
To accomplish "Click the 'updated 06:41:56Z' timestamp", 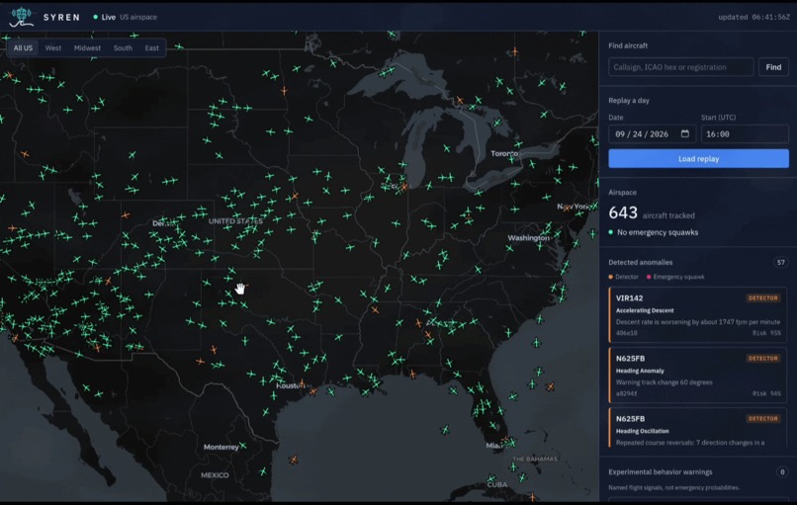I will coord(753,17).
